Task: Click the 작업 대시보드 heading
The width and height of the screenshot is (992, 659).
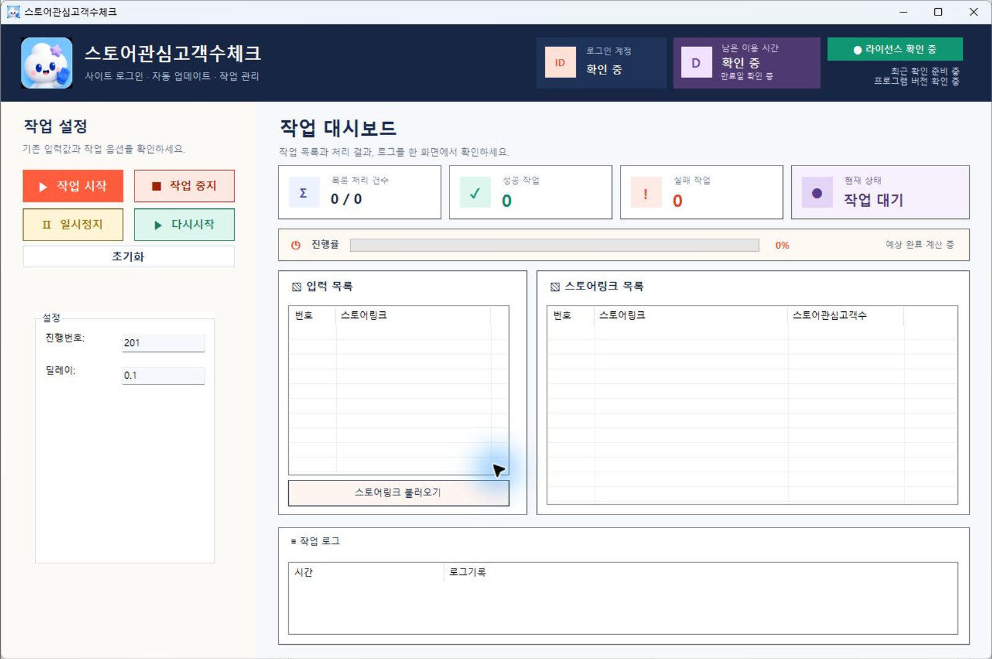Action: (x=339, y=128)
